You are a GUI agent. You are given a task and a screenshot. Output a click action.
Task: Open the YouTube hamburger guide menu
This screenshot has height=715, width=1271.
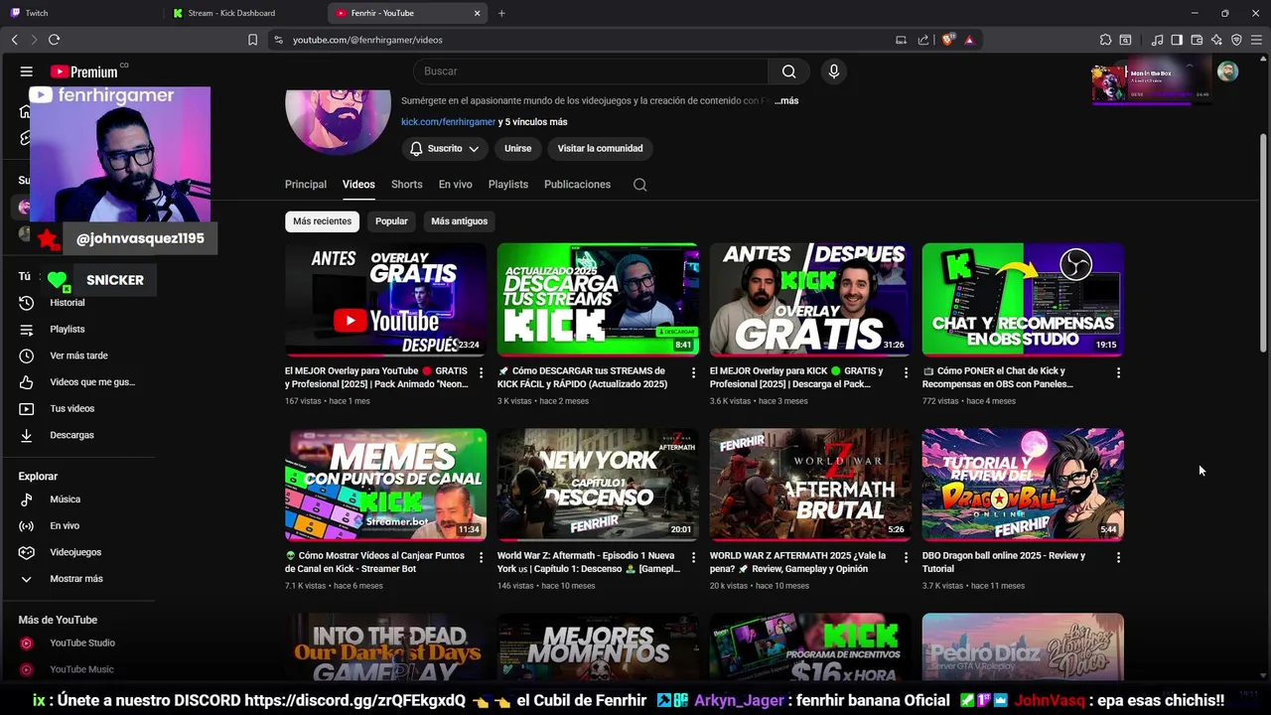point(27,71)
